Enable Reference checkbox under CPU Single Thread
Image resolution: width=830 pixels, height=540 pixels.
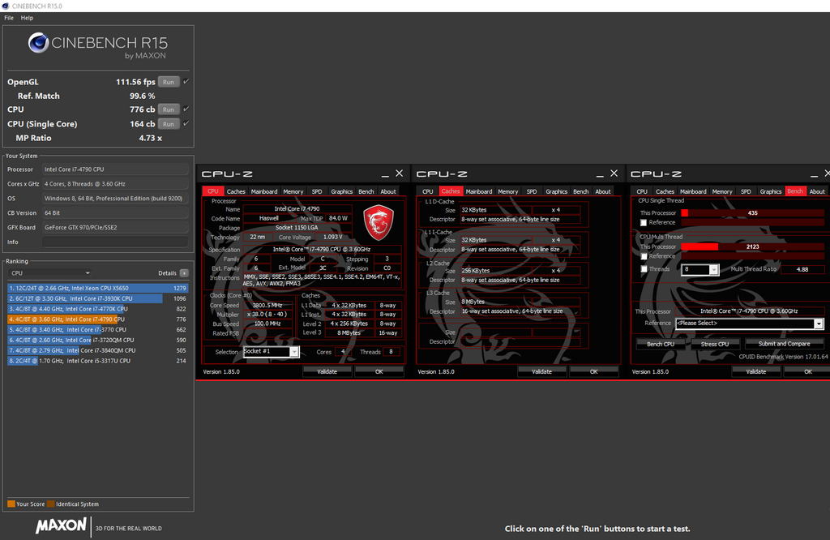click(642, 222)
